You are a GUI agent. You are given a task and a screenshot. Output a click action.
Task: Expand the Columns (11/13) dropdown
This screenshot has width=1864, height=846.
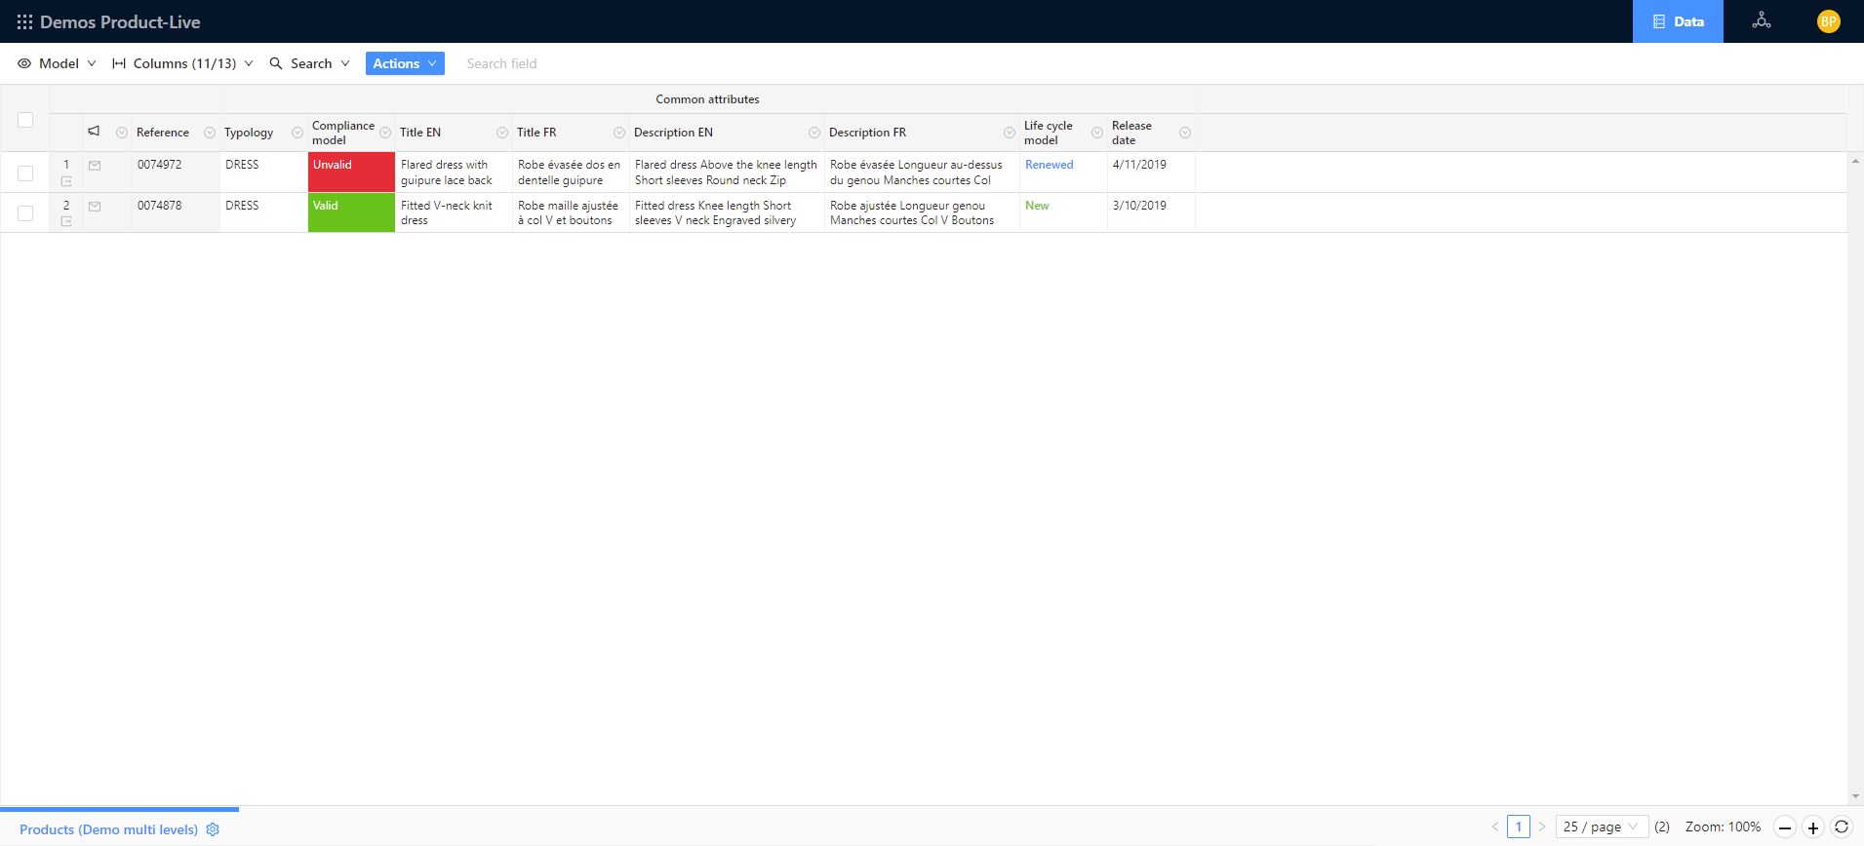point(182,63)
